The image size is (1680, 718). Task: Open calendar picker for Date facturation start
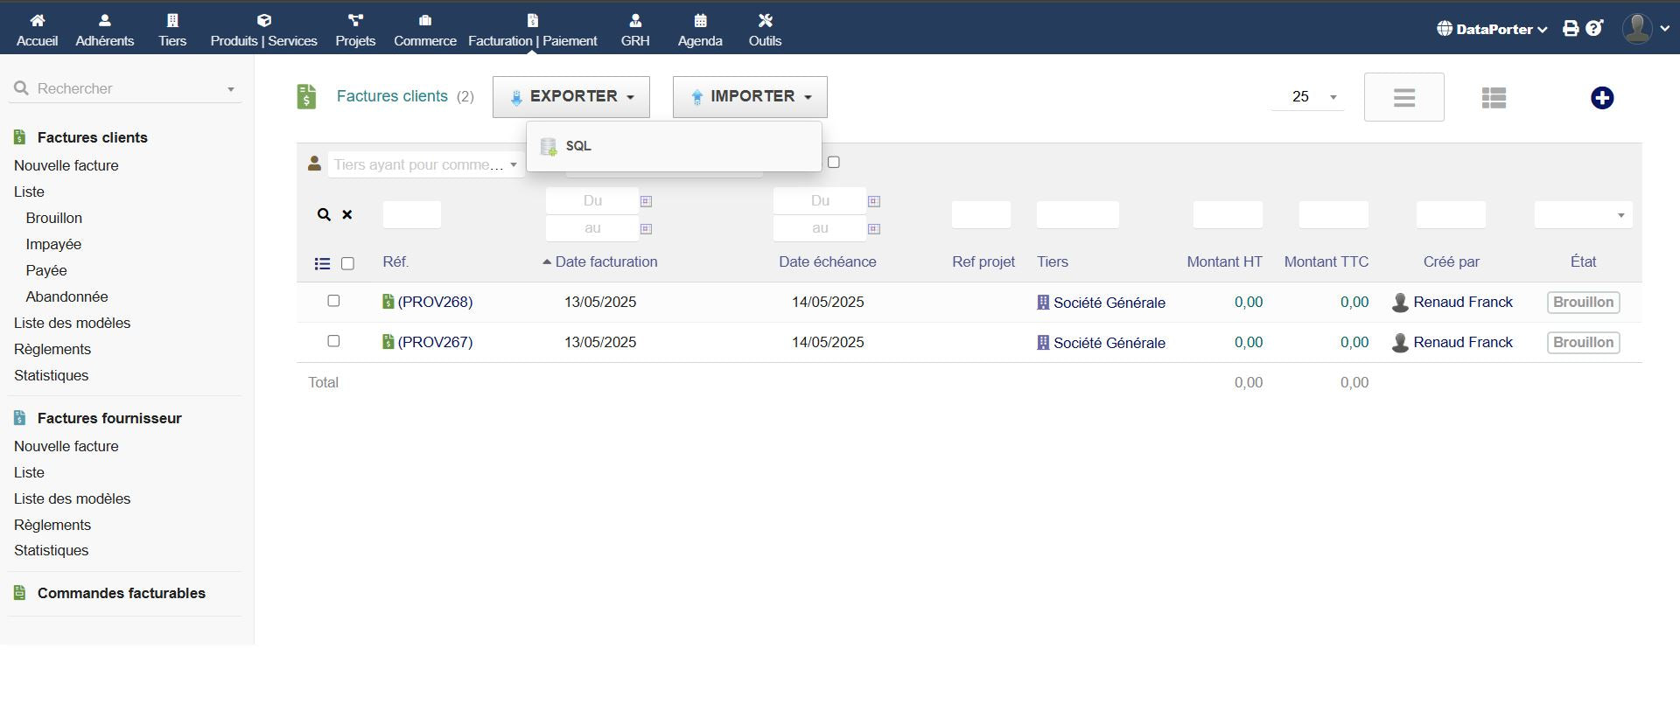tap(646, 201)
